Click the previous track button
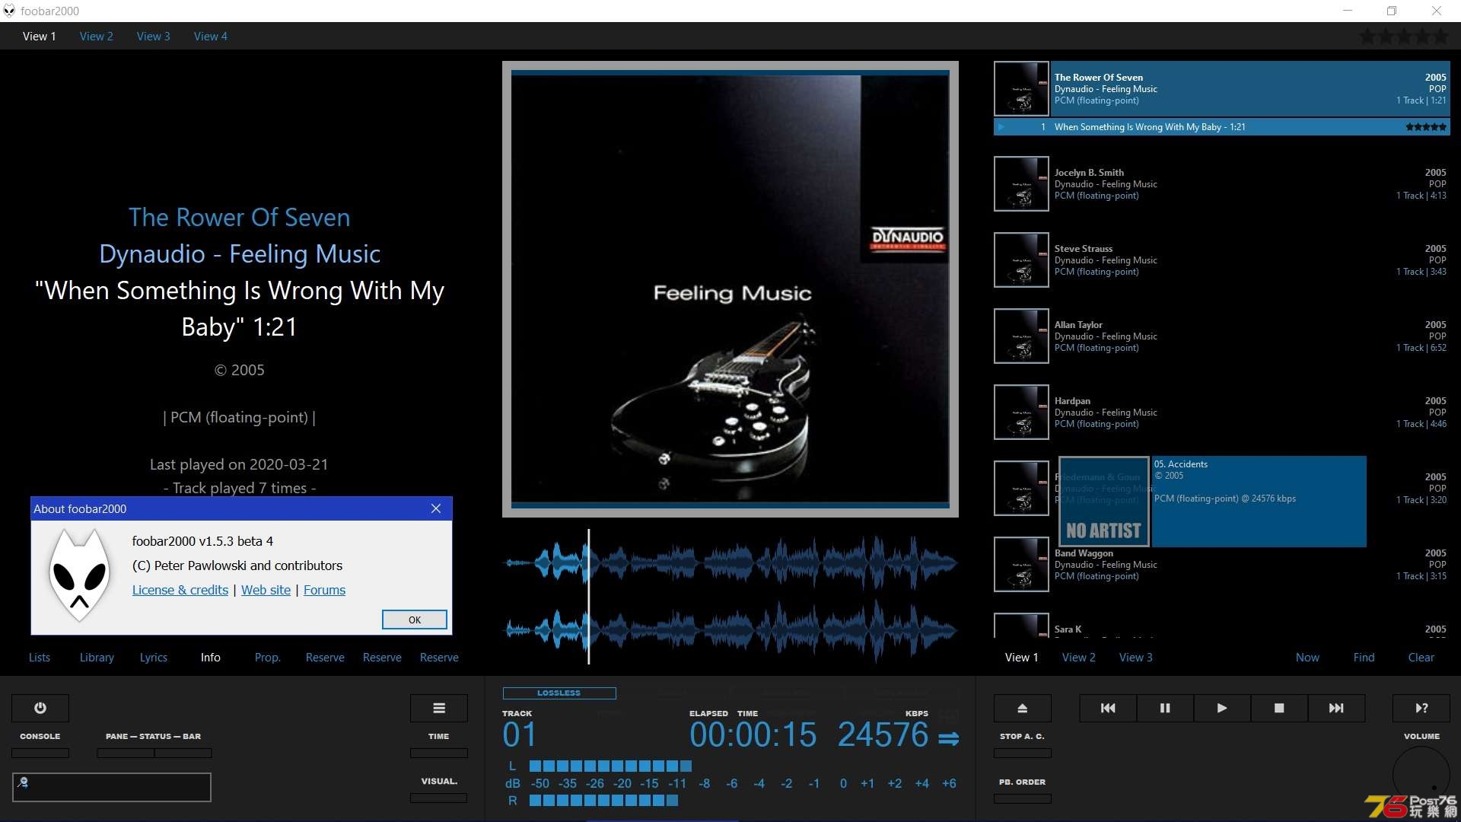 (1108, 708)
